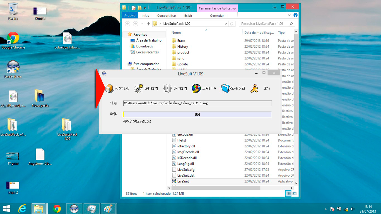Open Windows Start button

coord(6,208)
